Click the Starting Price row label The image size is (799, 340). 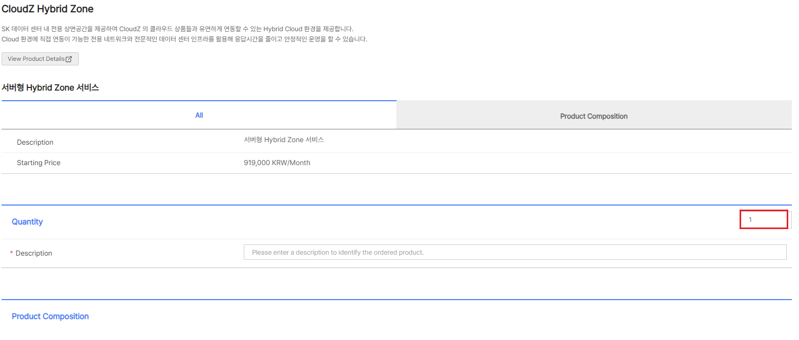pos(38,163)
